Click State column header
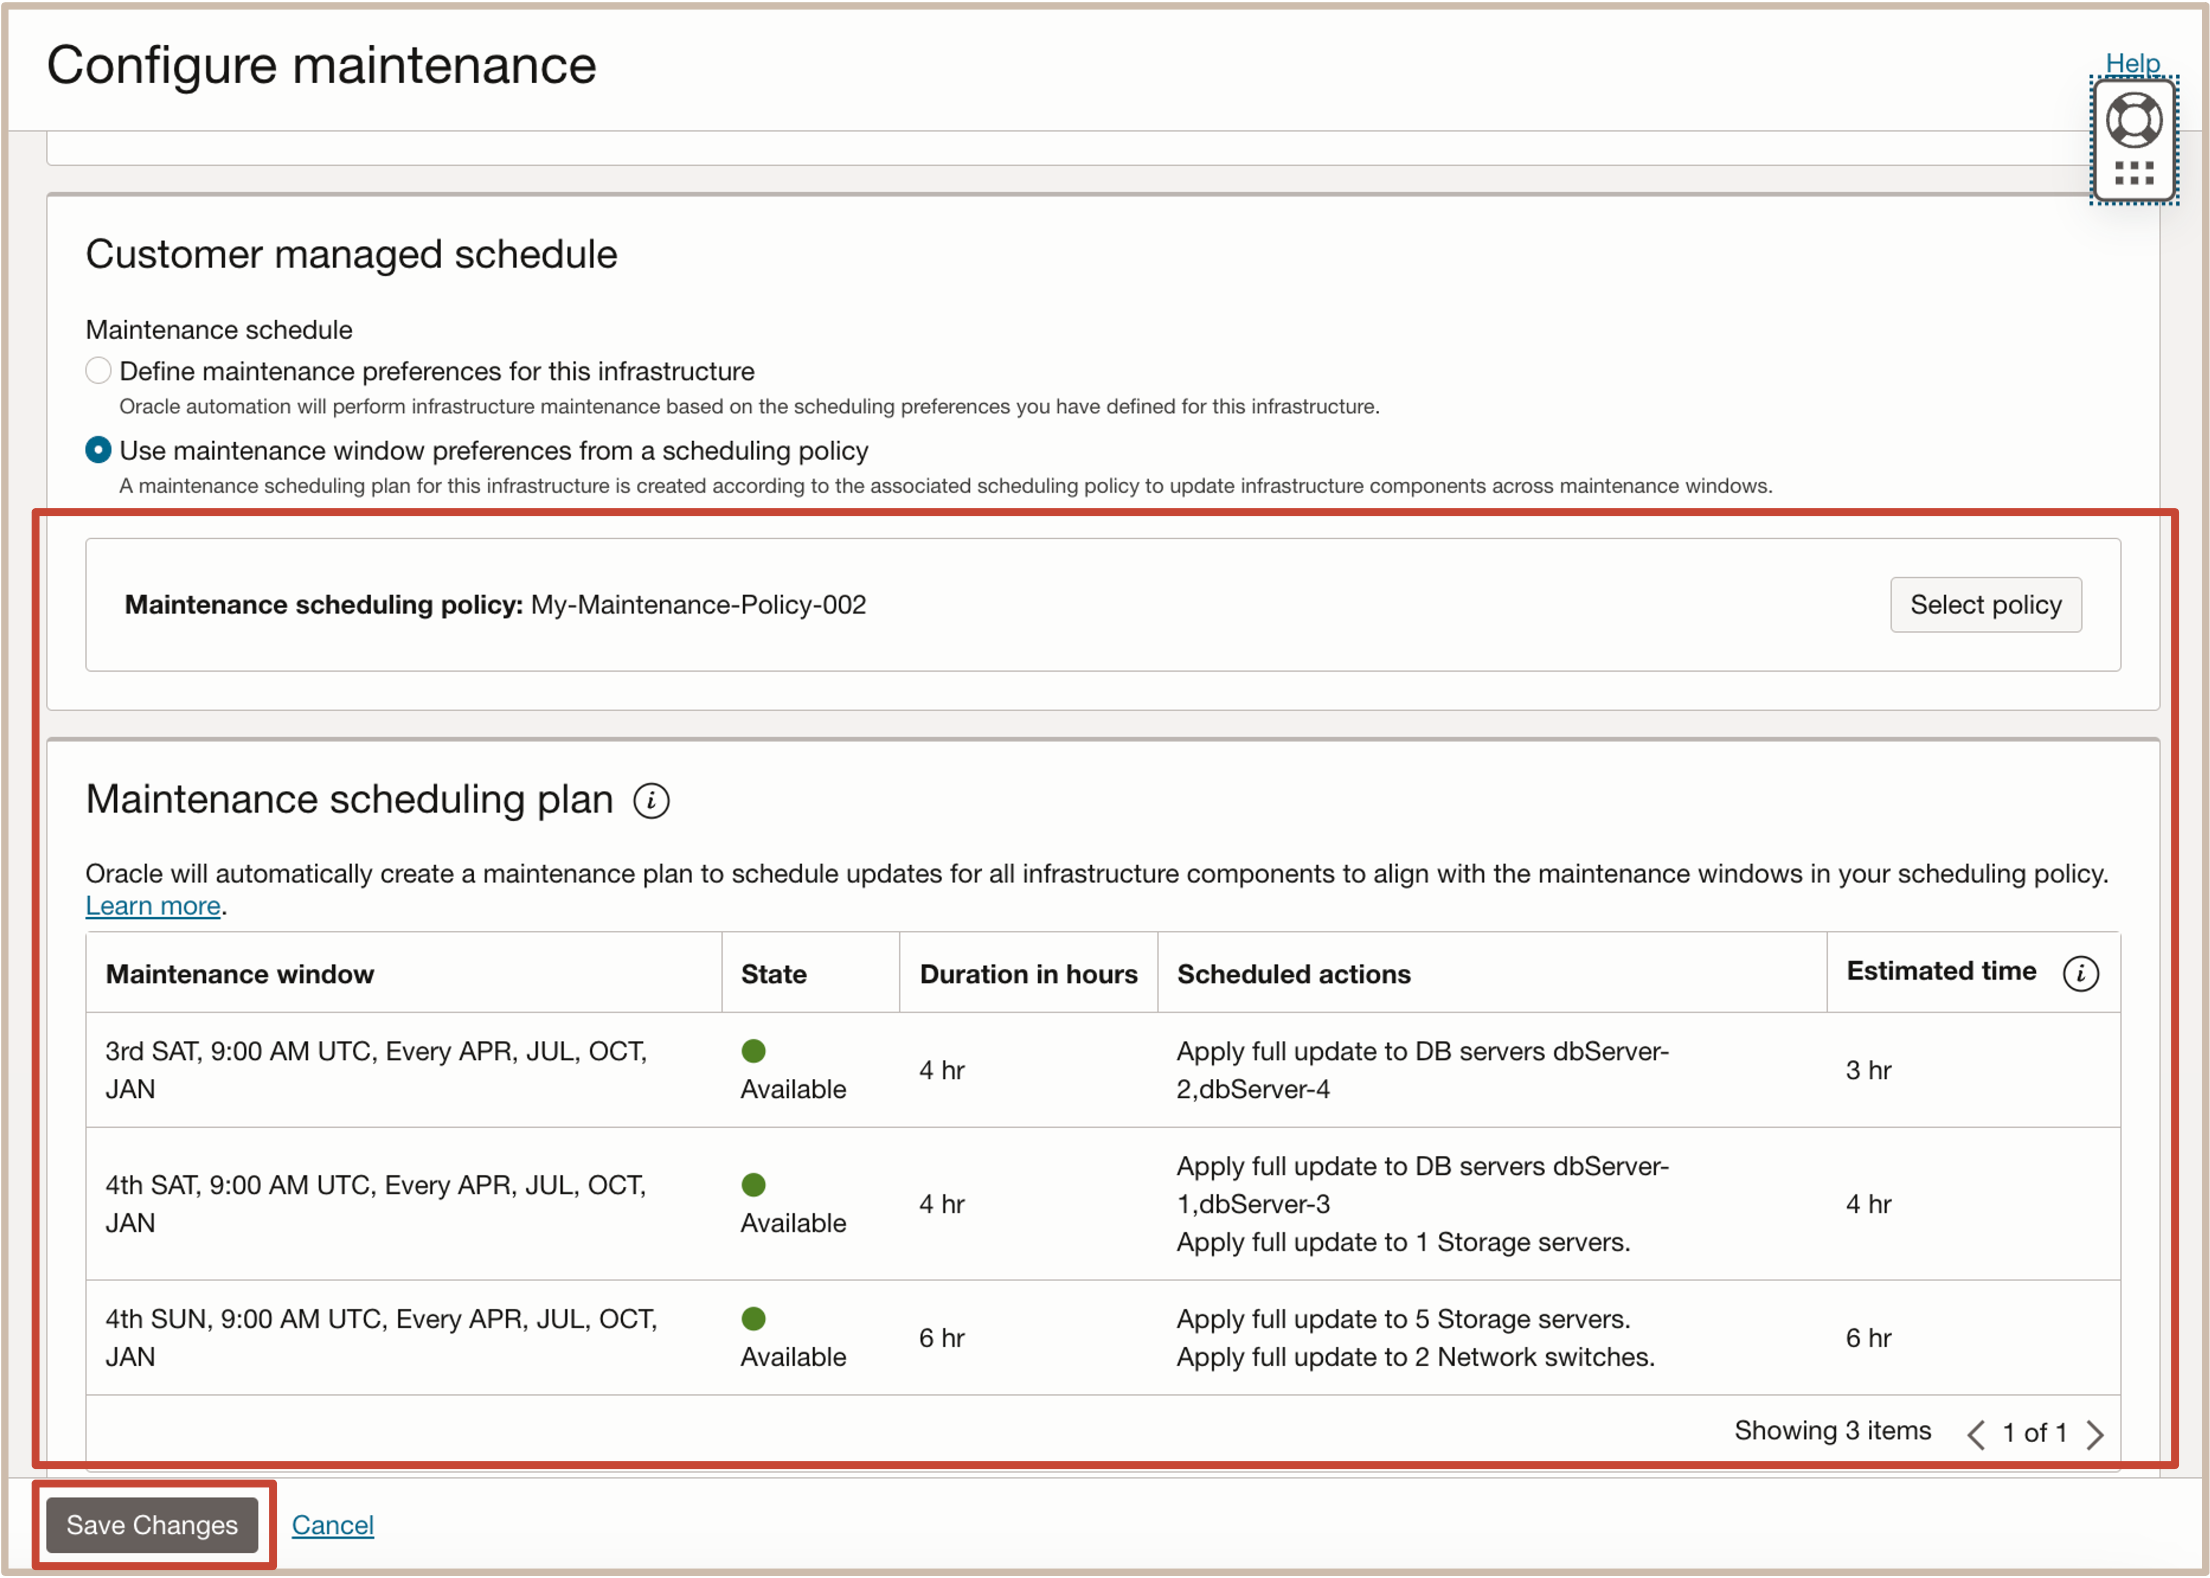The width and height of the screenshot is (2210, 1578). click(x=773, y=974)
